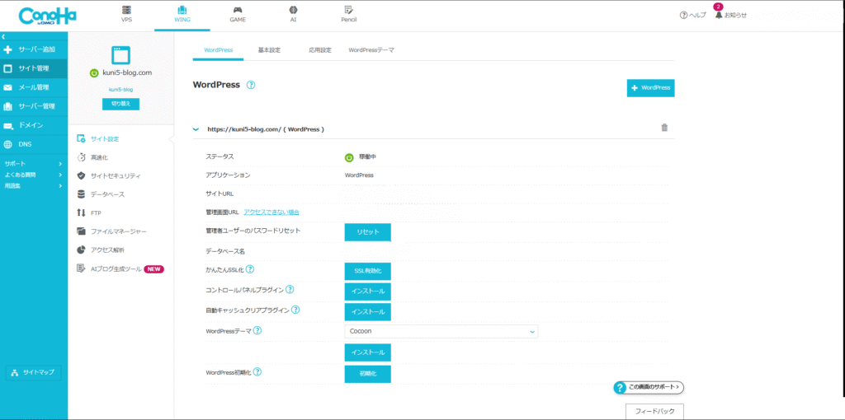Open アクセスできない場合 link

(271, 212)
